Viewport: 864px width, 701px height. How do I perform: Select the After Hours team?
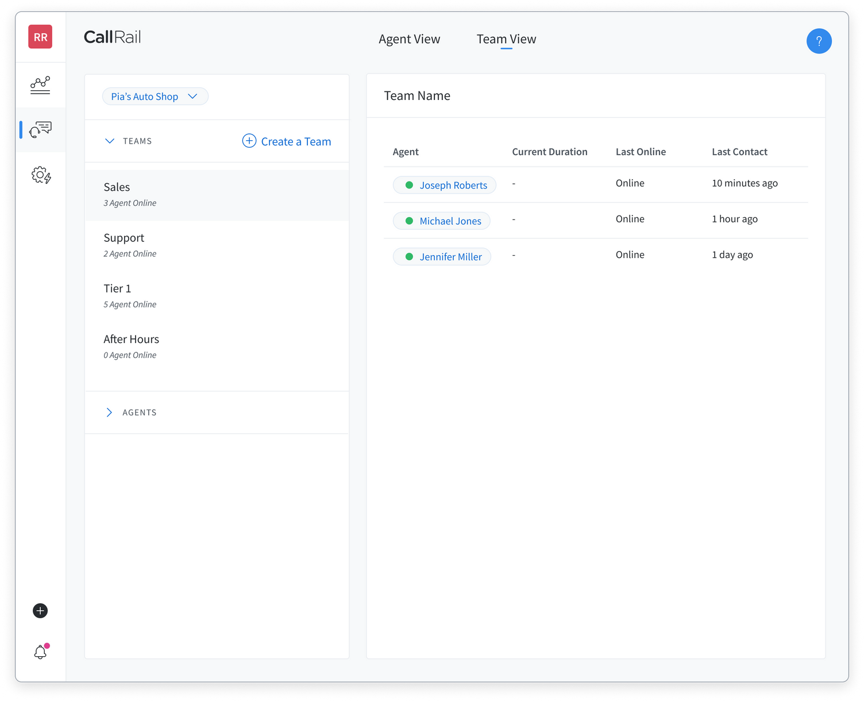click(132, 346)
